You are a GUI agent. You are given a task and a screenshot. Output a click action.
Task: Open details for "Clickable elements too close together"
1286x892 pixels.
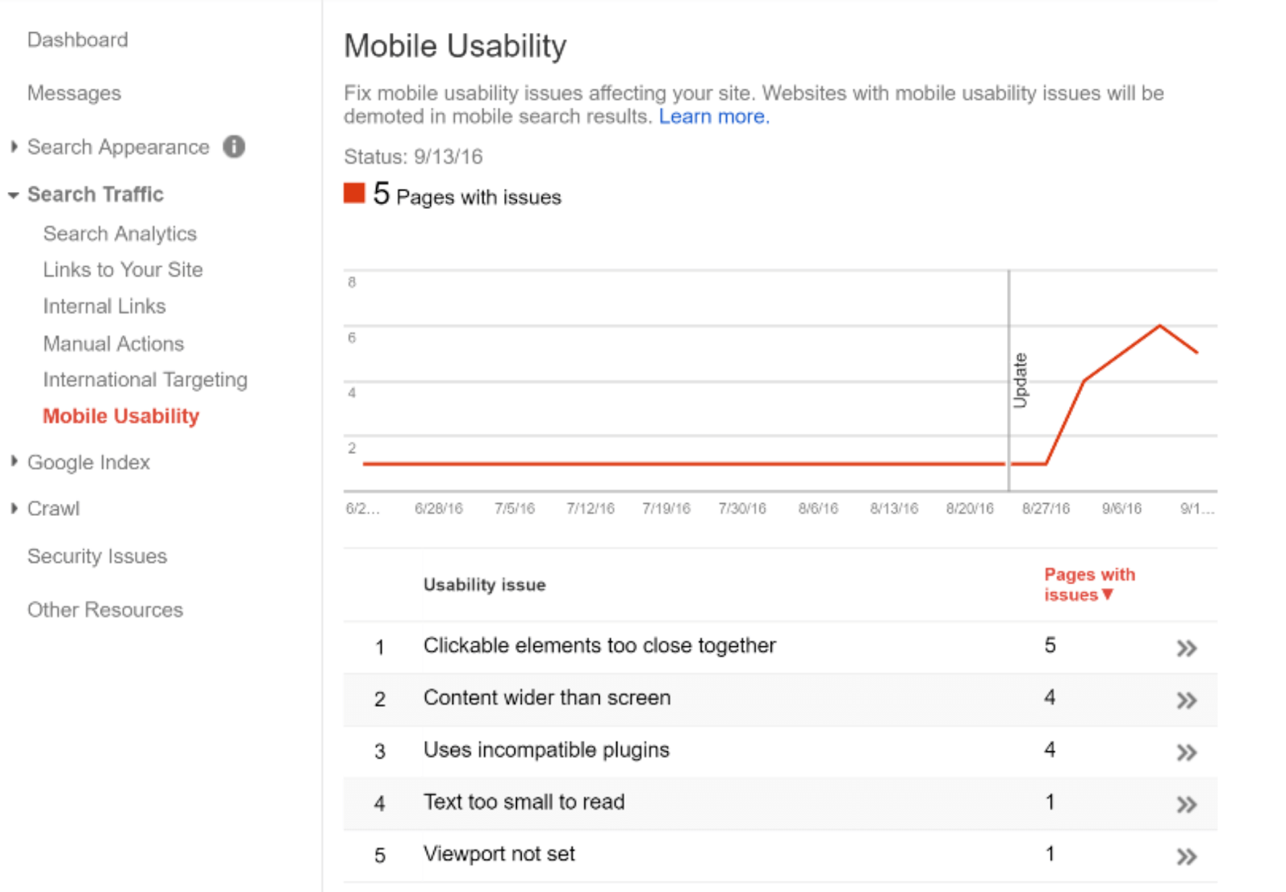point(1186,648)
